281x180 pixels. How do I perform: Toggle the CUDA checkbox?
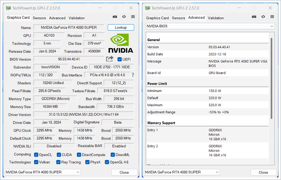[x=59, y=155]
